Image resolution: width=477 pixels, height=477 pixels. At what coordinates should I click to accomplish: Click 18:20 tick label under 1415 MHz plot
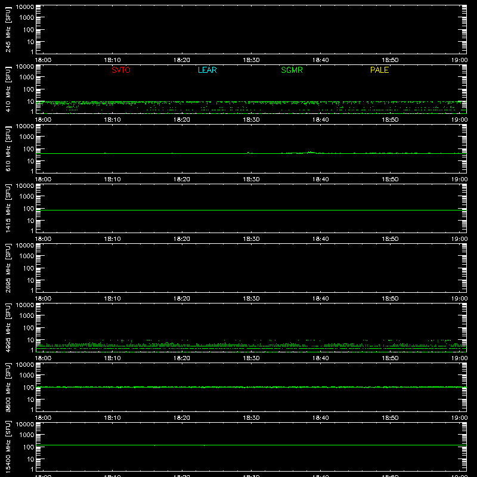point(182,239)
